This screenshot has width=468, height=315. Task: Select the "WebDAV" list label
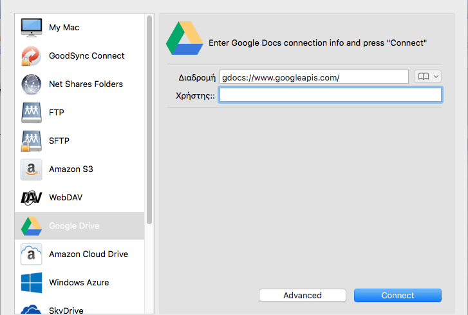click(66, 198)
